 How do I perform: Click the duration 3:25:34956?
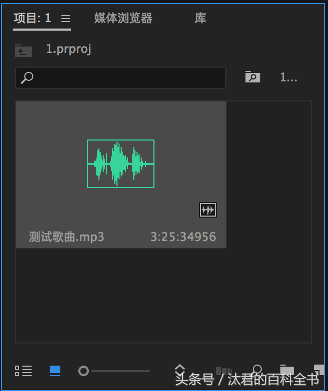(x=184, y=237)
